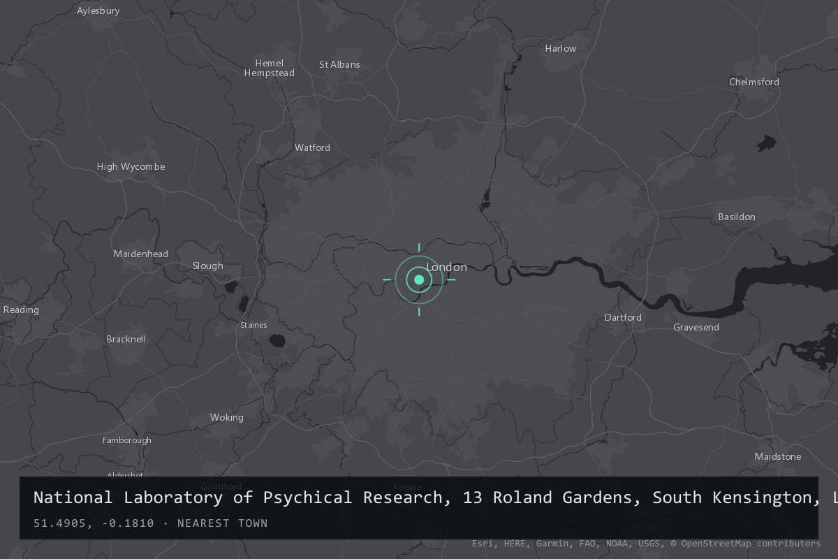Click the NEAREST TOWN caption text
Screen dimensions: 838x559
click(222, 523)
